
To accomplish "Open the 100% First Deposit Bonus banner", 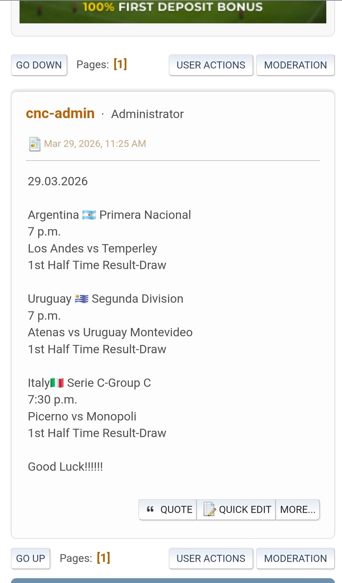I will click(x=173, y=12).
